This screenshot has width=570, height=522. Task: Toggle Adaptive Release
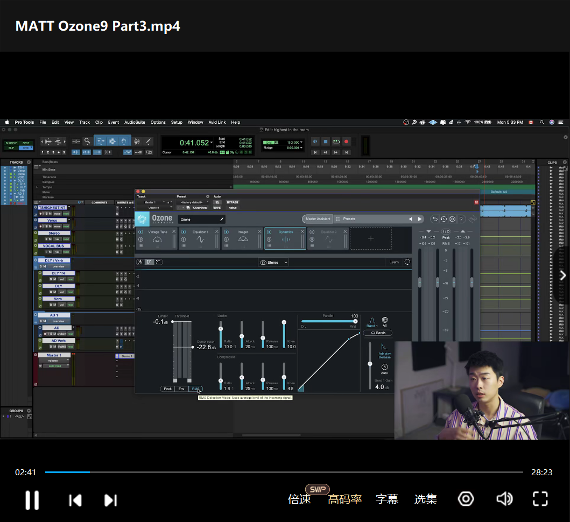pos(385,351)
